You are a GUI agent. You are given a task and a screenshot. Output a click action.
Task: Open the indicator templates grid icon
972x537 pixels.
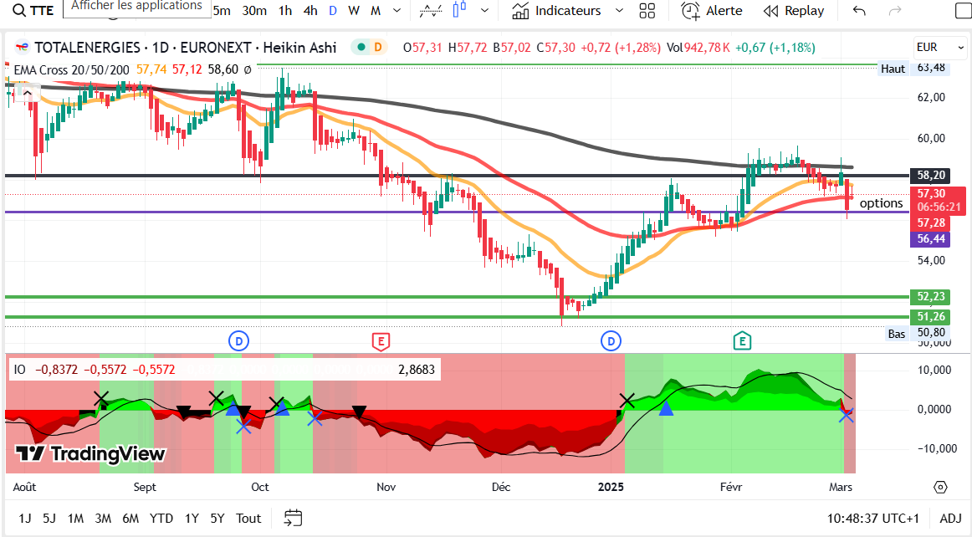click(647, 11)
